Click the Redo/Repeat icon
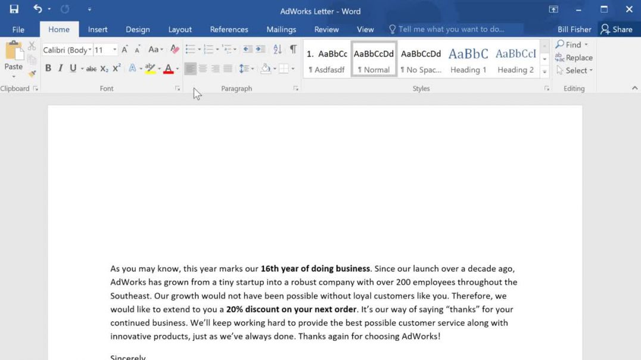 tap(64, 9)
